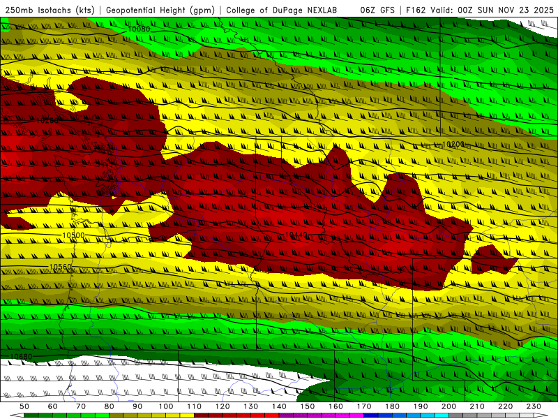Click the 110 value on color scale

click(195, 406)
